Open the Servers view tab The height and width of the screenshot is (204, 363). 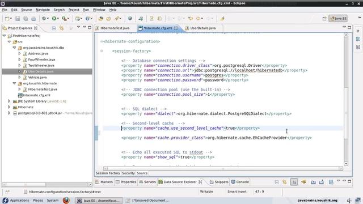point(147,182)
